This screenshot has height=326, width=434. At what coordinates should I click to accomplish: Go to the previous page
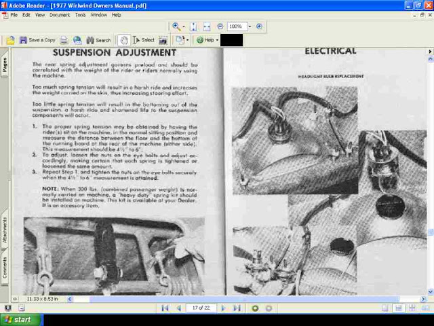click(179, 308)
